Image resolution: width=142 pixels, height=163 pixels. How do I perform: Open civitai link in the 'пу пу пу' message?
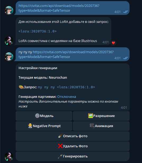pos(66,54)
